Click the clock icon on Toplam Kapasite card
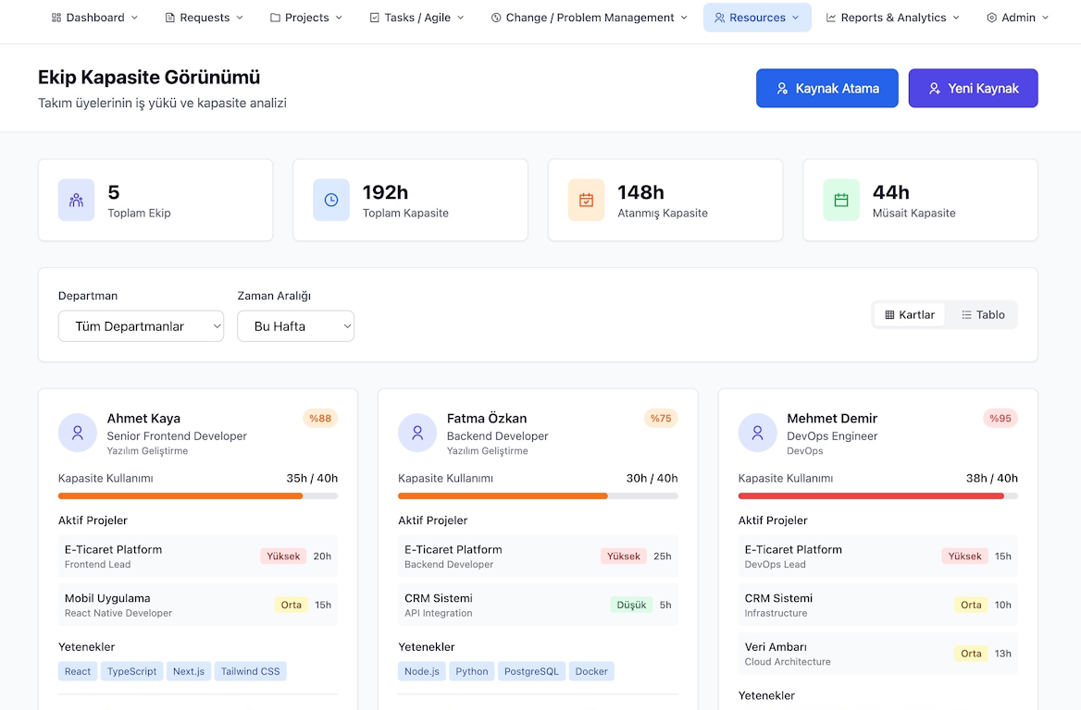Screen dimensions: 1081x710 [331, 200]
